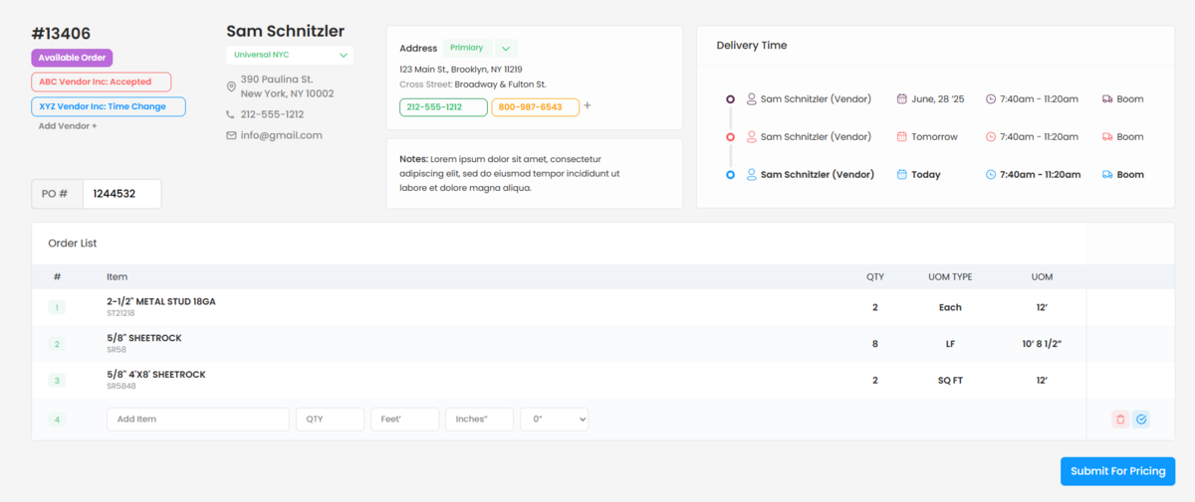Select the purple timeline radio for June 28 delivery
The width and height of the screenshot is (1195, 502).
[x=730, y=99]
